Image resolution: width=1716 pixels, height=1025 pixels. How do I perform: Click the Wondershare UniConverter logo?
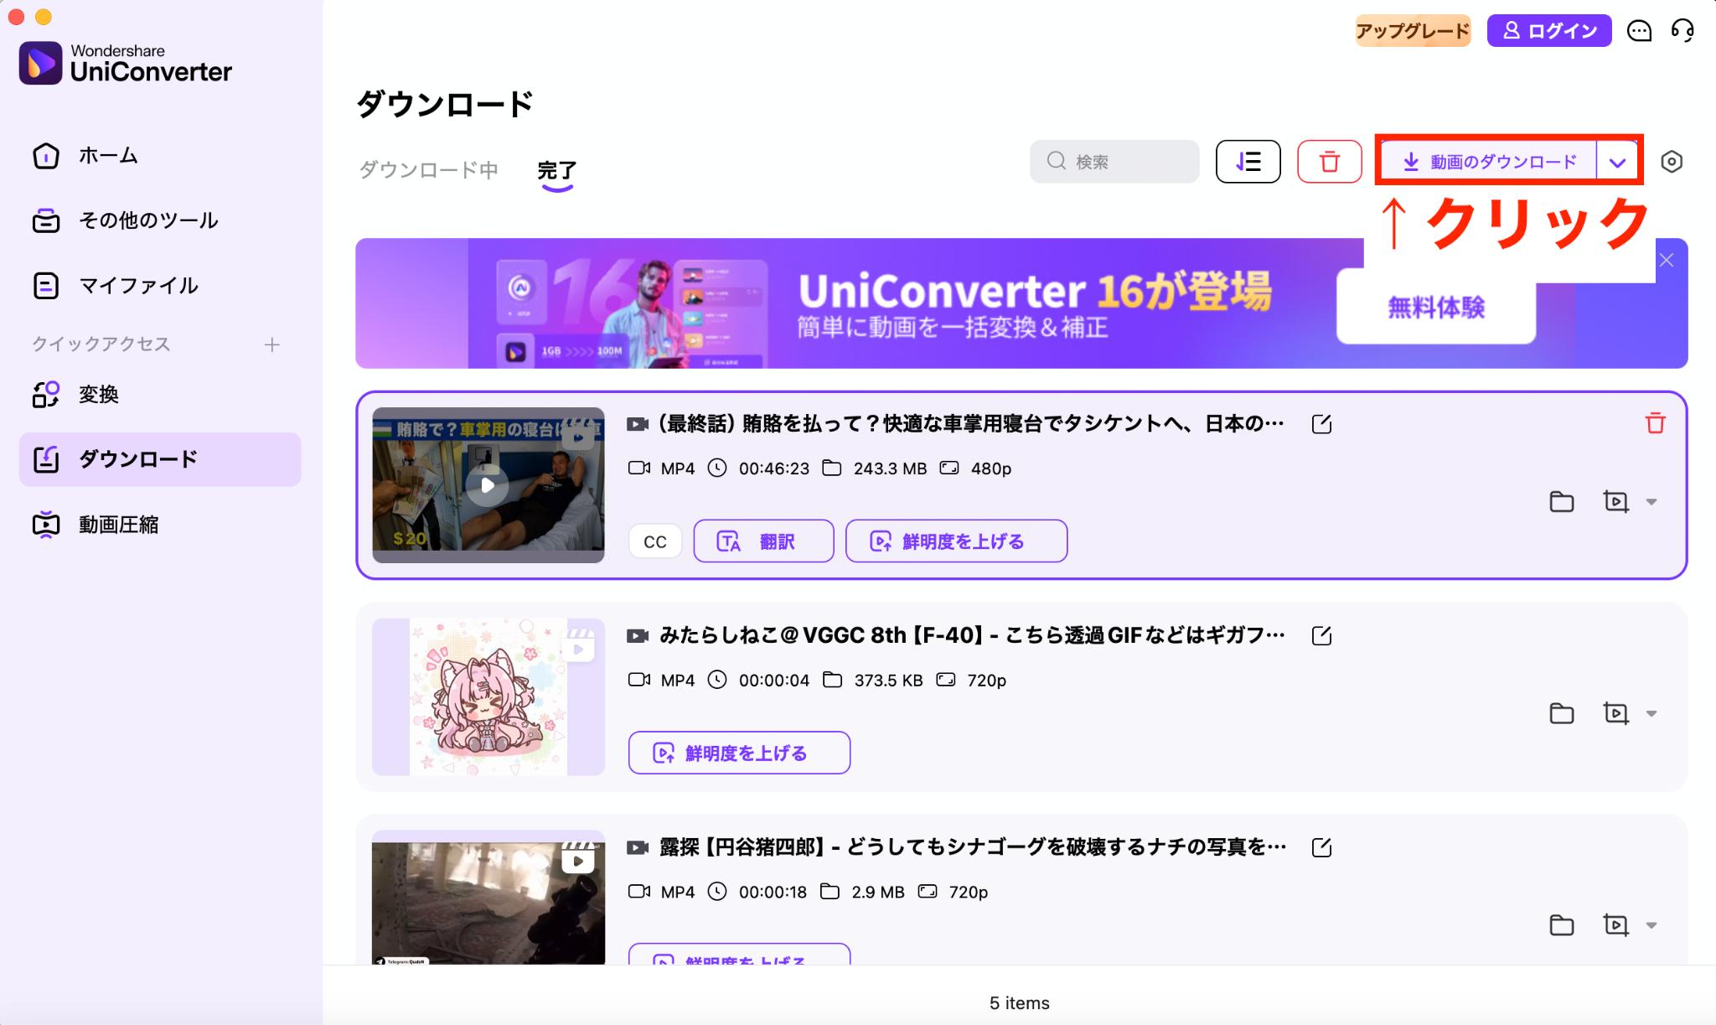coord(126,63)
